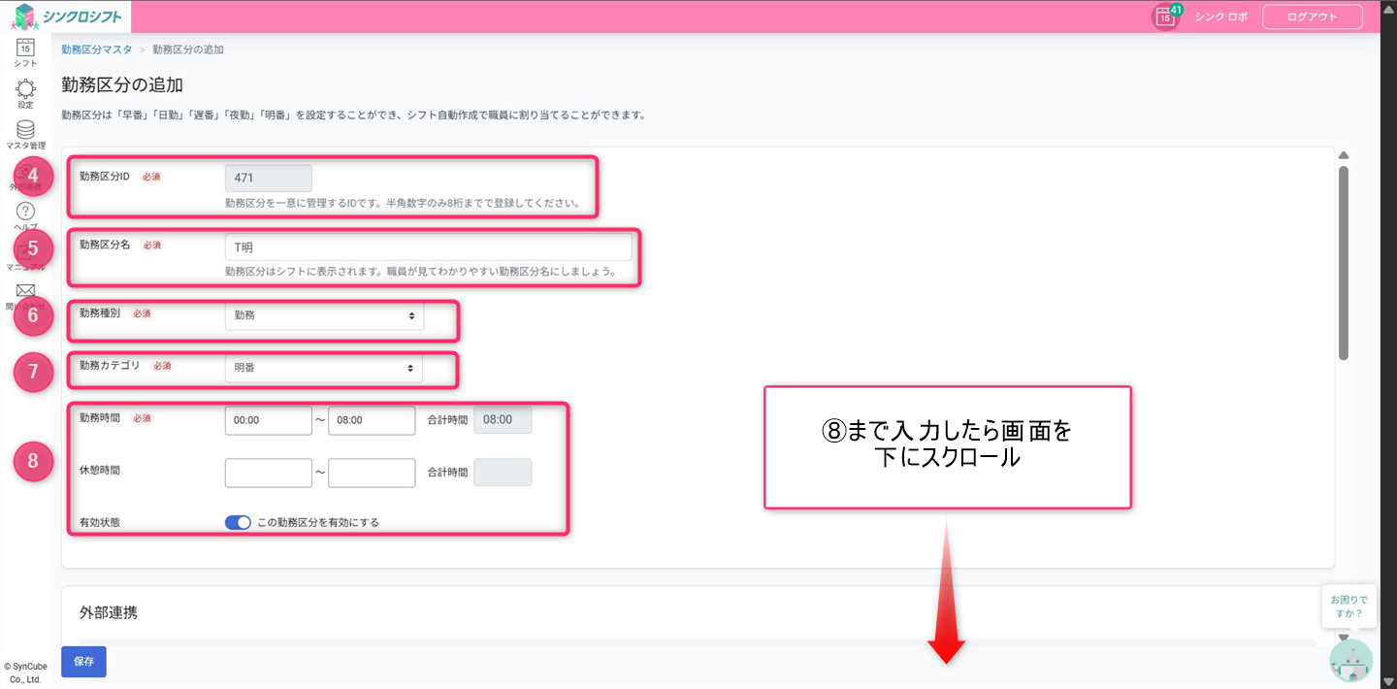Click the 休憩時間 start time field
This screenshot has width=1397, height=689.
click(x=268, y=473)
